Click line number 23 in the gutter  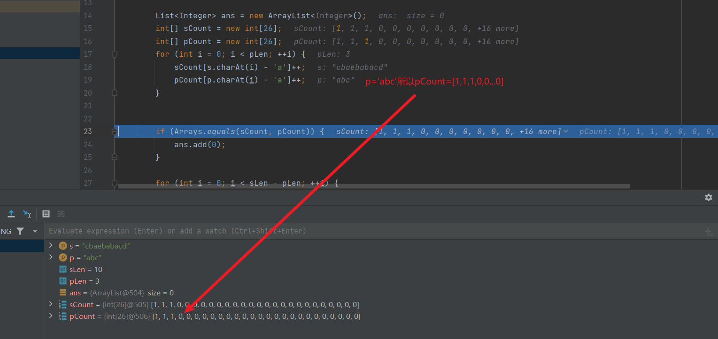coord(87,131)
